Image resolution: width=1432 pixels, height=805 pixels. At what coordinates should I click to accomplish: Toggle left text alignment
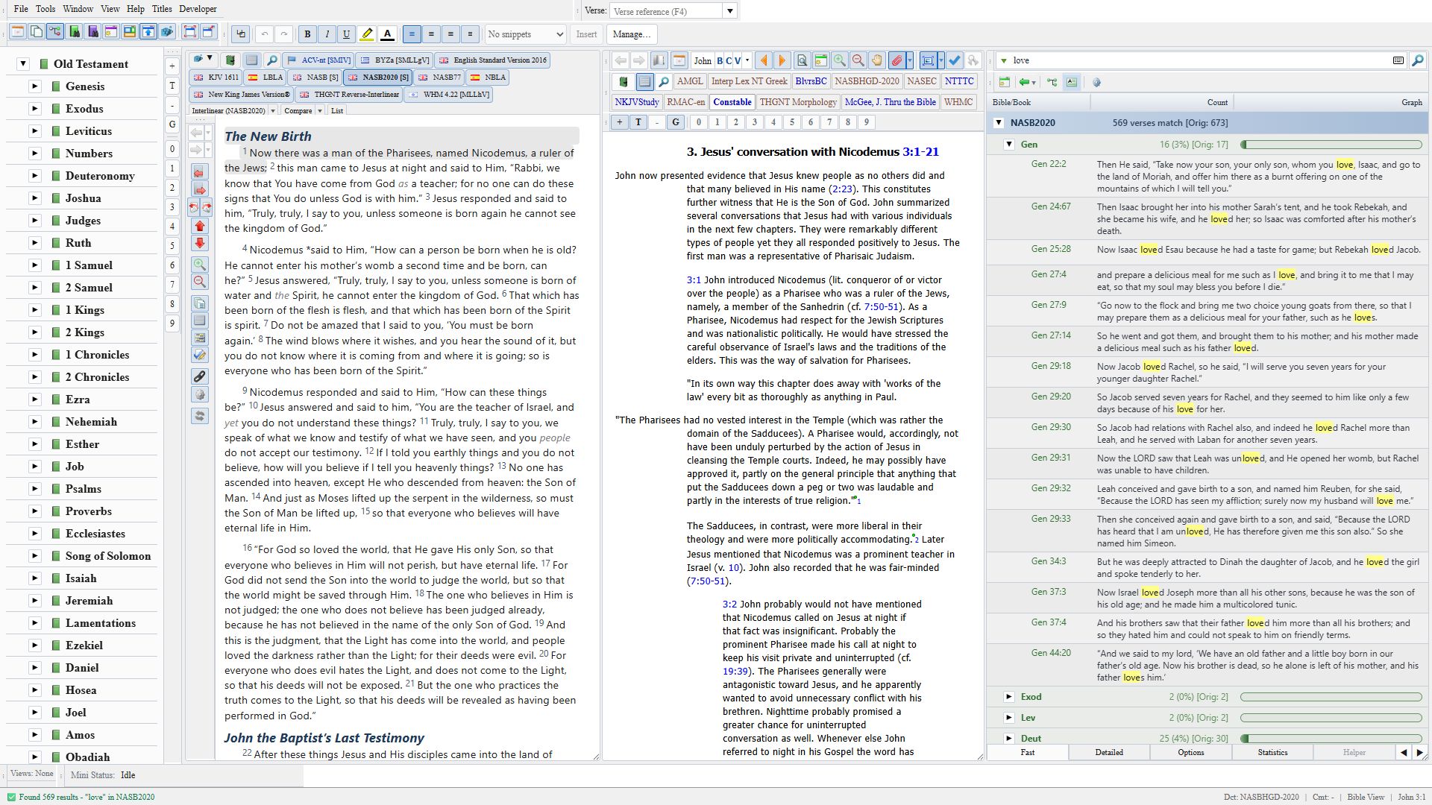412,34
